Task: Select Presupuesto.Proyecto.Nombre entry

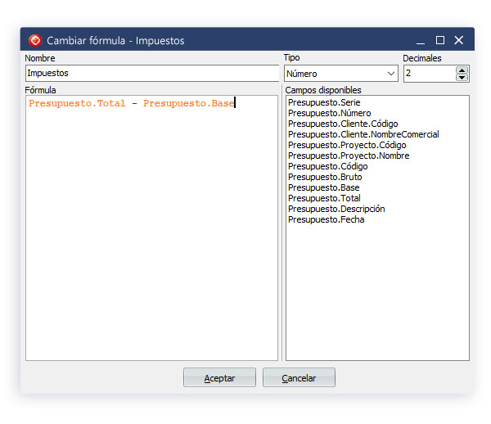Action: pyautogui.click(x=349, y=156)
